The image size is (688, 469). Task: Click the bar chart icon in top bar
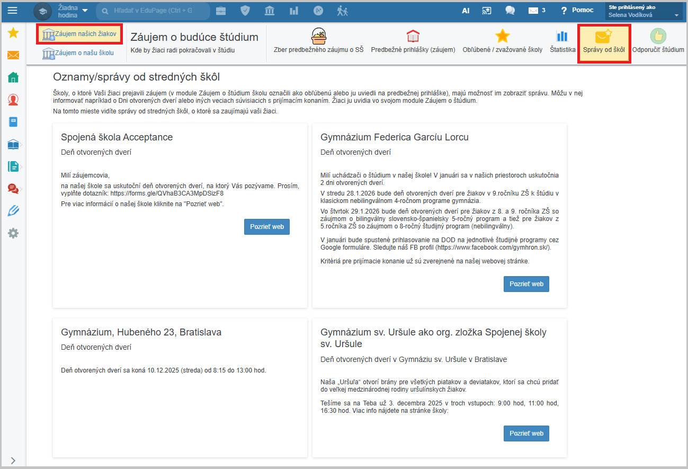click(294, 11)
